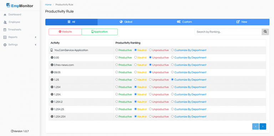274x136 pixels.
Task: Set YouCamService Application to Productive
Action: pyautogui.click(x=117, y=50)
